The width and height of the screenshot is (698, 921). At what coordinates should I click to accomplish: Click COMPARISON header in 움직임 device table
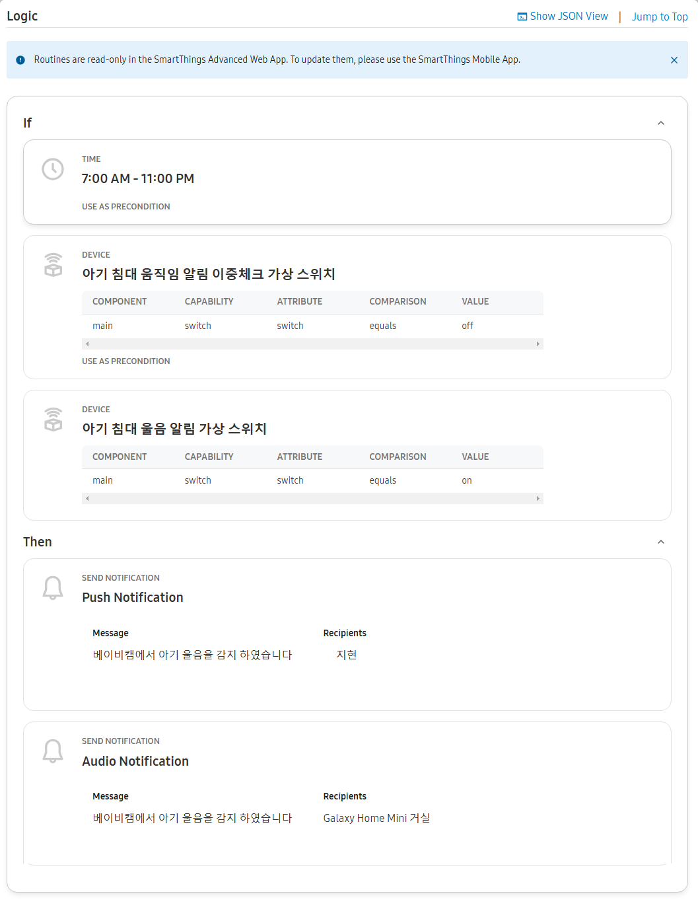tap(398, 301)
